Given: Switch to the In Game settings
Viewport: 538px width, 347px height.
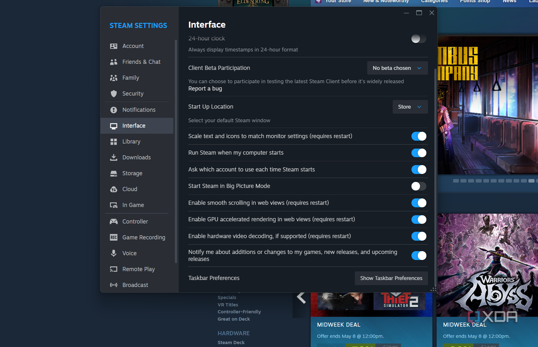Looking at the screenshot, I should pos(137,205).
